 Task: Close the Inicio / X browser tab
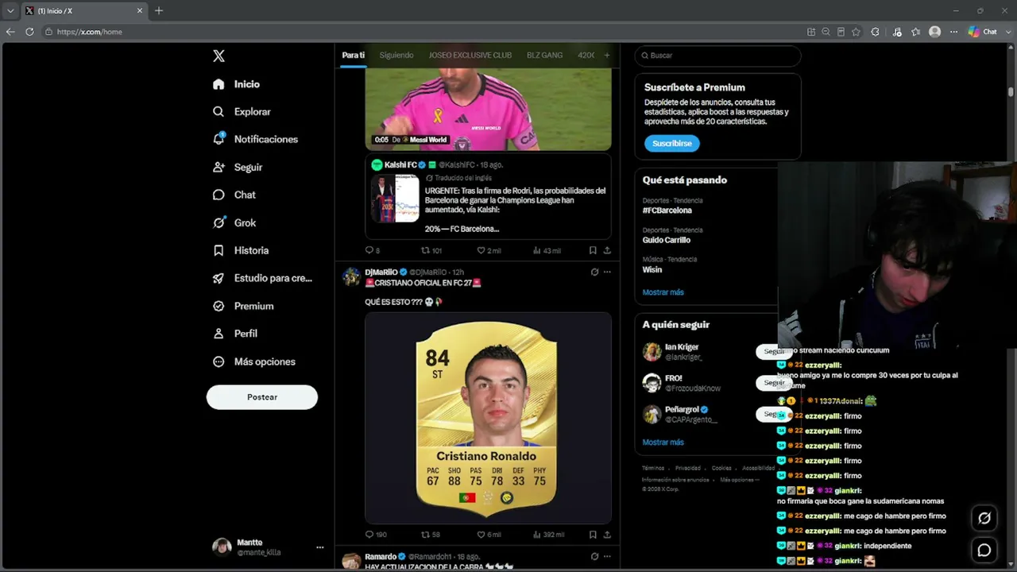click(140, 11)
